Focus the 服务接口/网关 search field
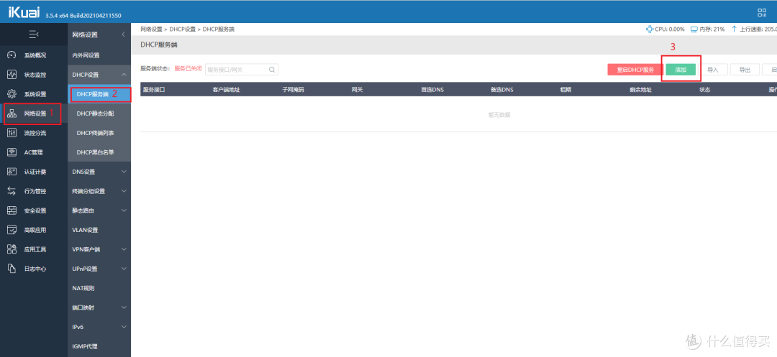The height and width of the screenshot is (357, 777). [236, 70]
